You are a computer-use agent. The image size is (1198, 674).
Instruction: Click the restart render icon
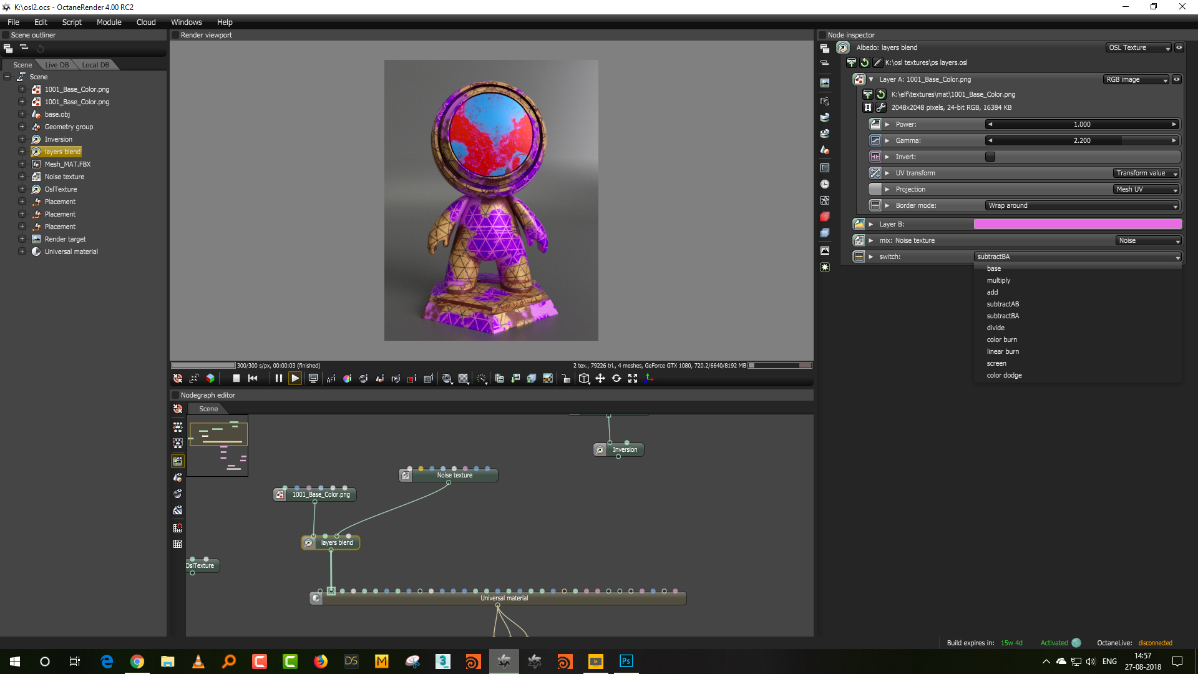click(x=253, y=378)
